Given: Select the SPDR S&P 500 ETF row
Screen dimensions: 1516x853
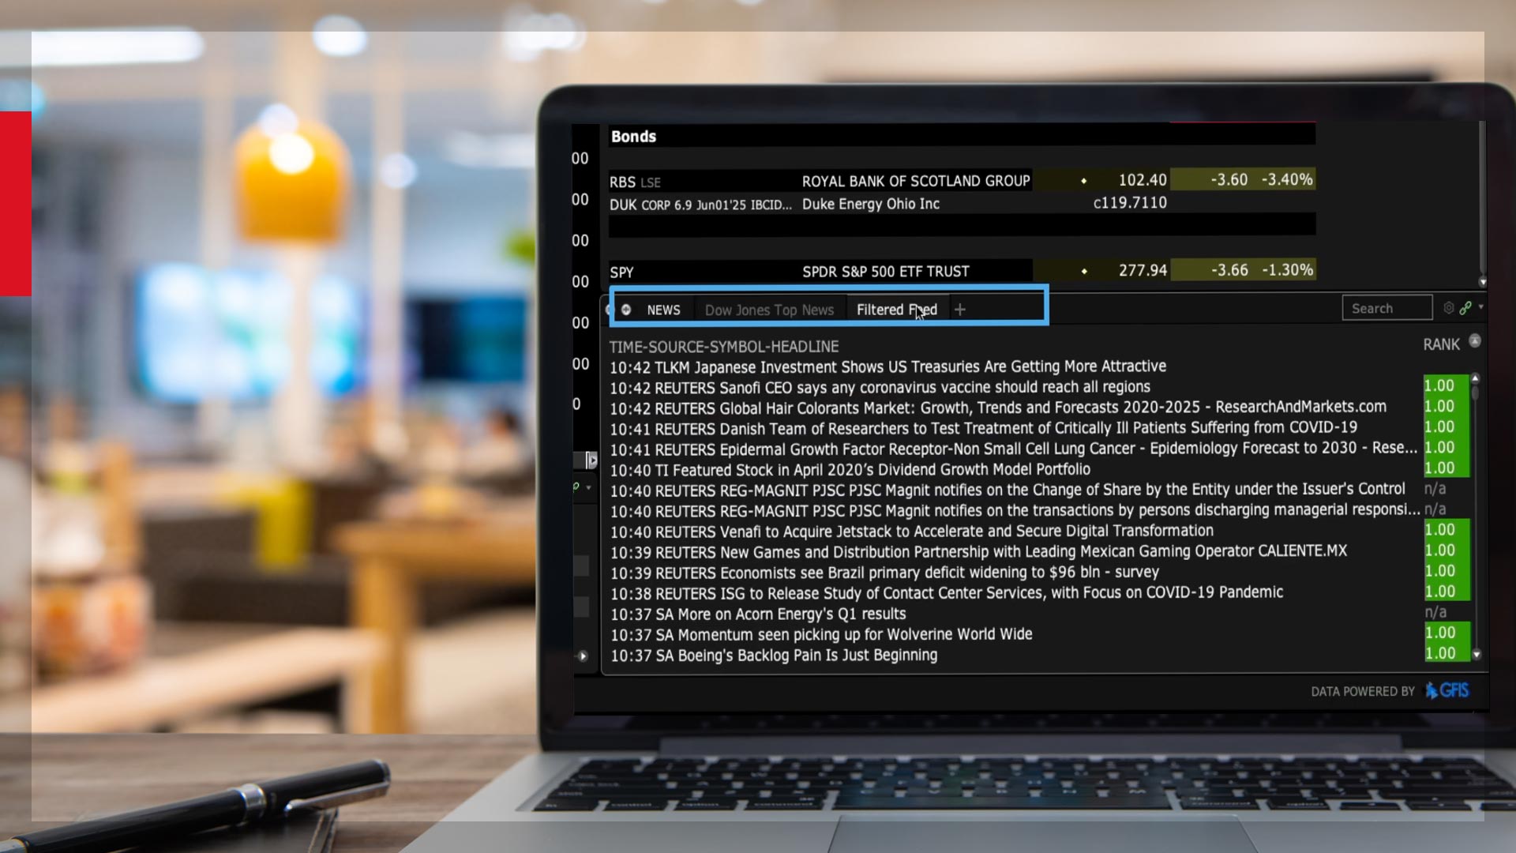Looking at the screenshot, I should click(x=885, y=271).
